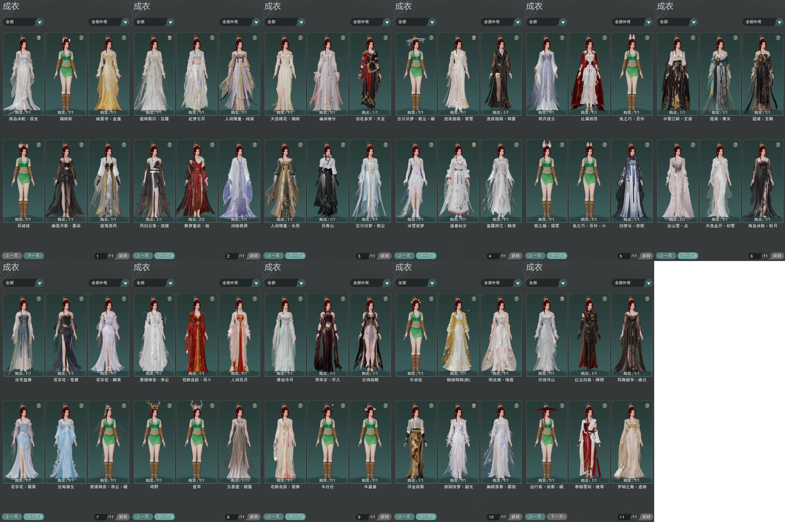Screen dimensions: 785x522
Task: Click the corner icon on 喵软软 card
Action: point(82,38)
